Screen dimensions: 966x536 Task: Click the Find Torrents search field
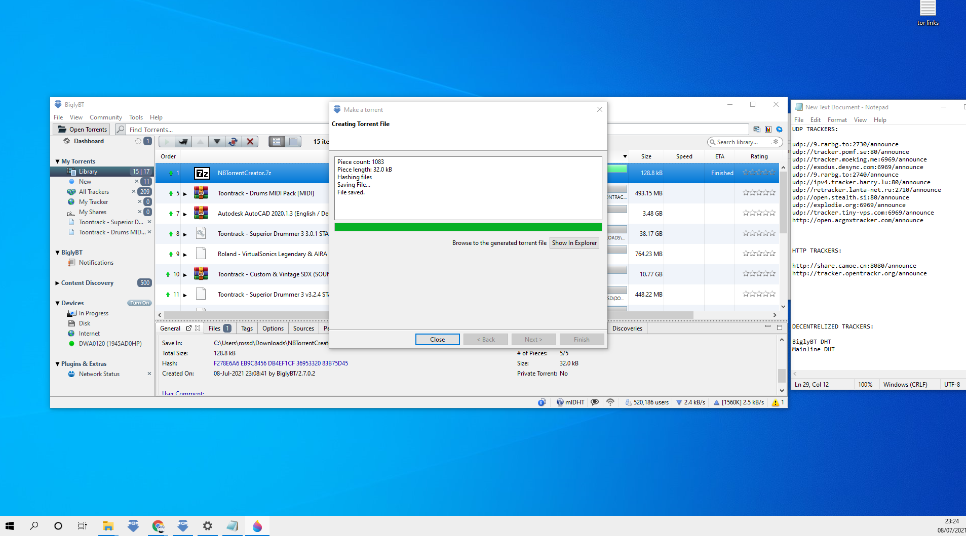[x=228, y=130]
